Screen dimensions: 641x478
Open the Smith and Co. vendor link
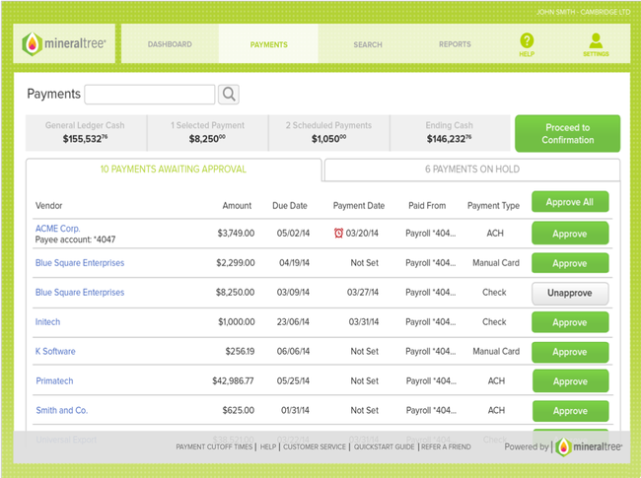[62, 410]
